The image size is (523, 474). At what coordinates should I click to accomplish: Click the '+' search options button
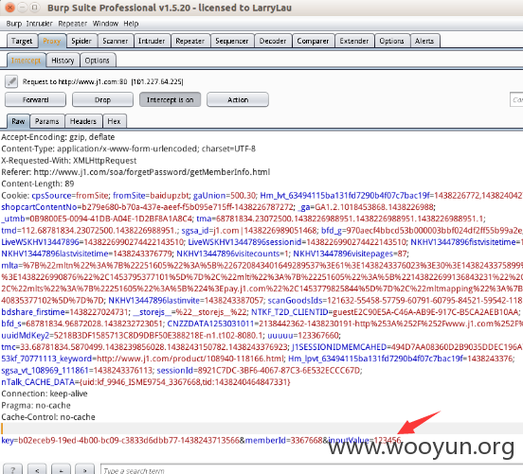(61, 469)
